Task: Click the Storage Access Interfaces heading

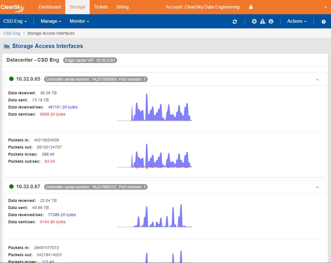Action: coord(47,46)
